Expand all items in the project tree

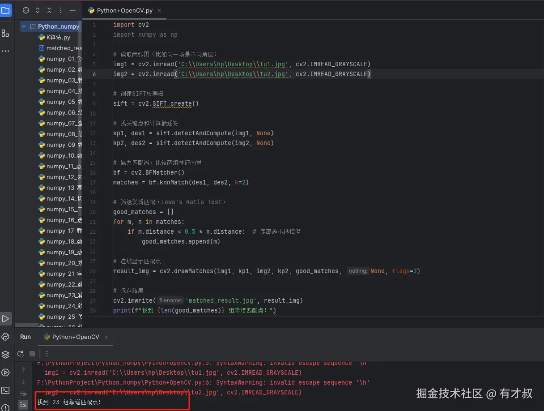point(38,10)
